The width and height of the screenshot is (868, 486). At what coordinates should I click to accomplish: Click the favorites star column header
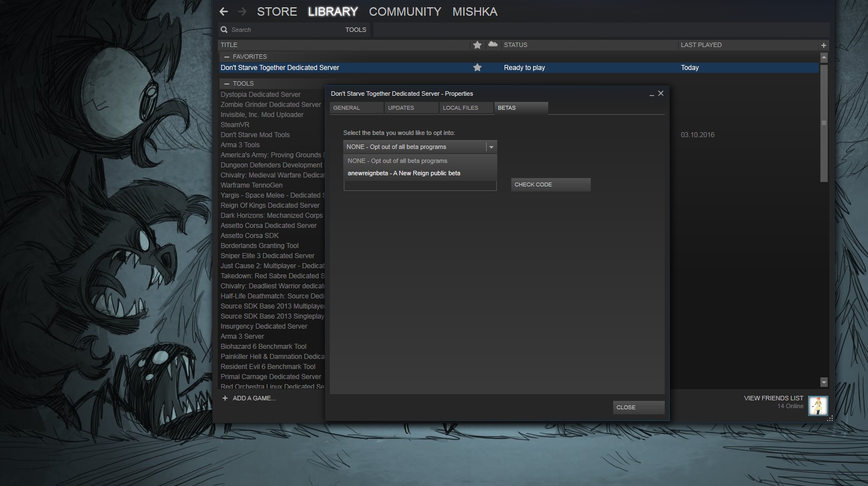coord(477,45)
